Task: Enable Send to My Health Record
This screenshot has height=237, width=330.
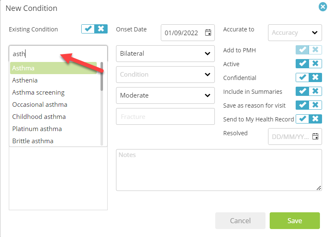Action: (302, 119)
